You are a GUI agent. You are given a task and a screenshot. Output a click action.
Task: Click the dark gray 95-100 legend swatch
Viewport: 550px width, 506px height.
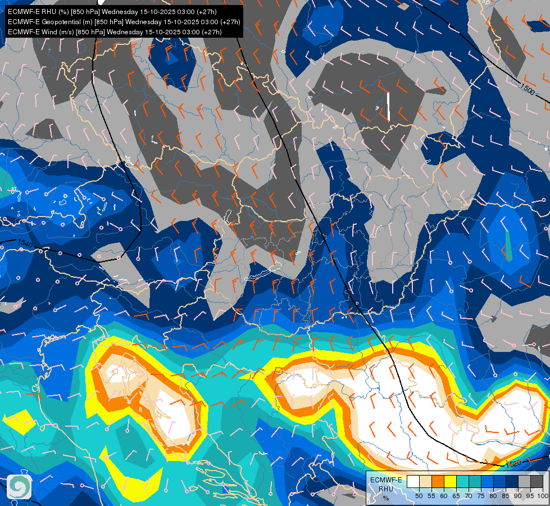tap(537, 481)
